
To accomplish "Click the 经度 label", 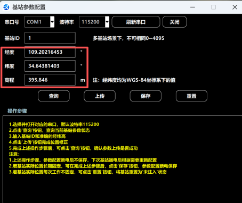I will (x=9, y=52).
